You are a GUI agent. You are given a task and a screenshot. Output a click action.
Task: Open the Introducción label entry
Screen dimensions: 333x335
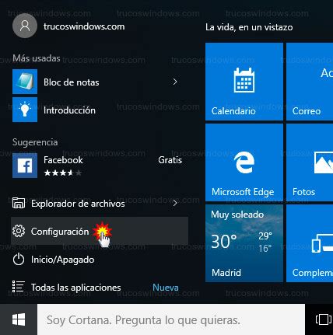pyautogui.click(x=69, y=110)
